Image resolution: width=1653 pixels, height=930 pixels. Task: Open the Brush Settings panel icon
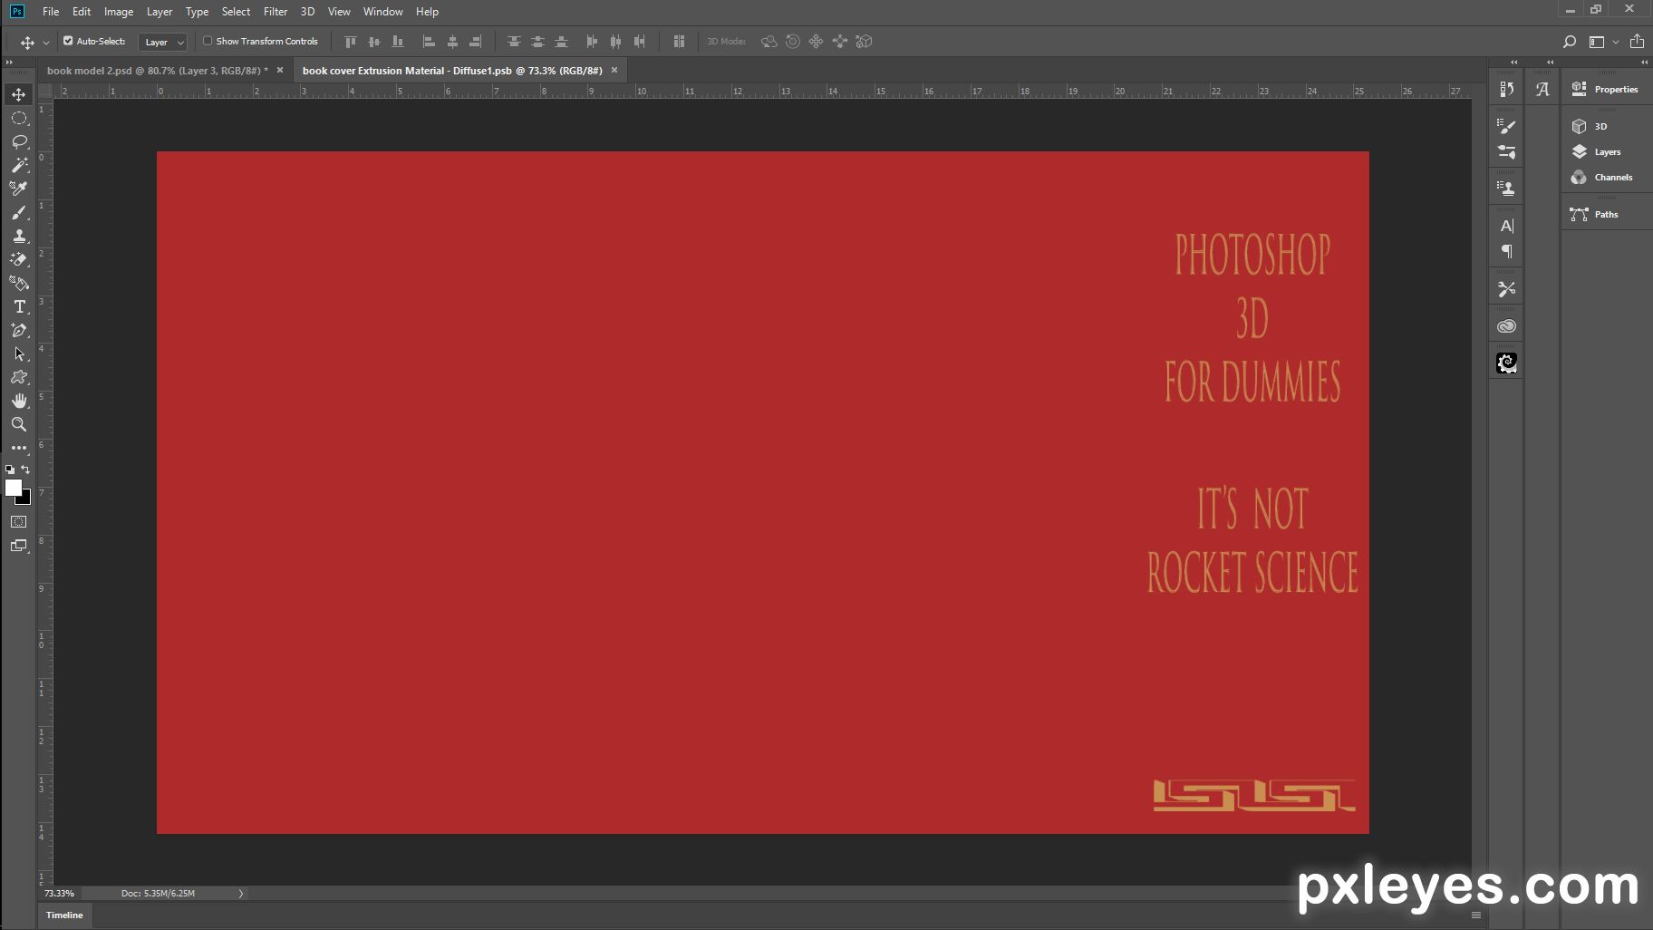(1507, 126)
